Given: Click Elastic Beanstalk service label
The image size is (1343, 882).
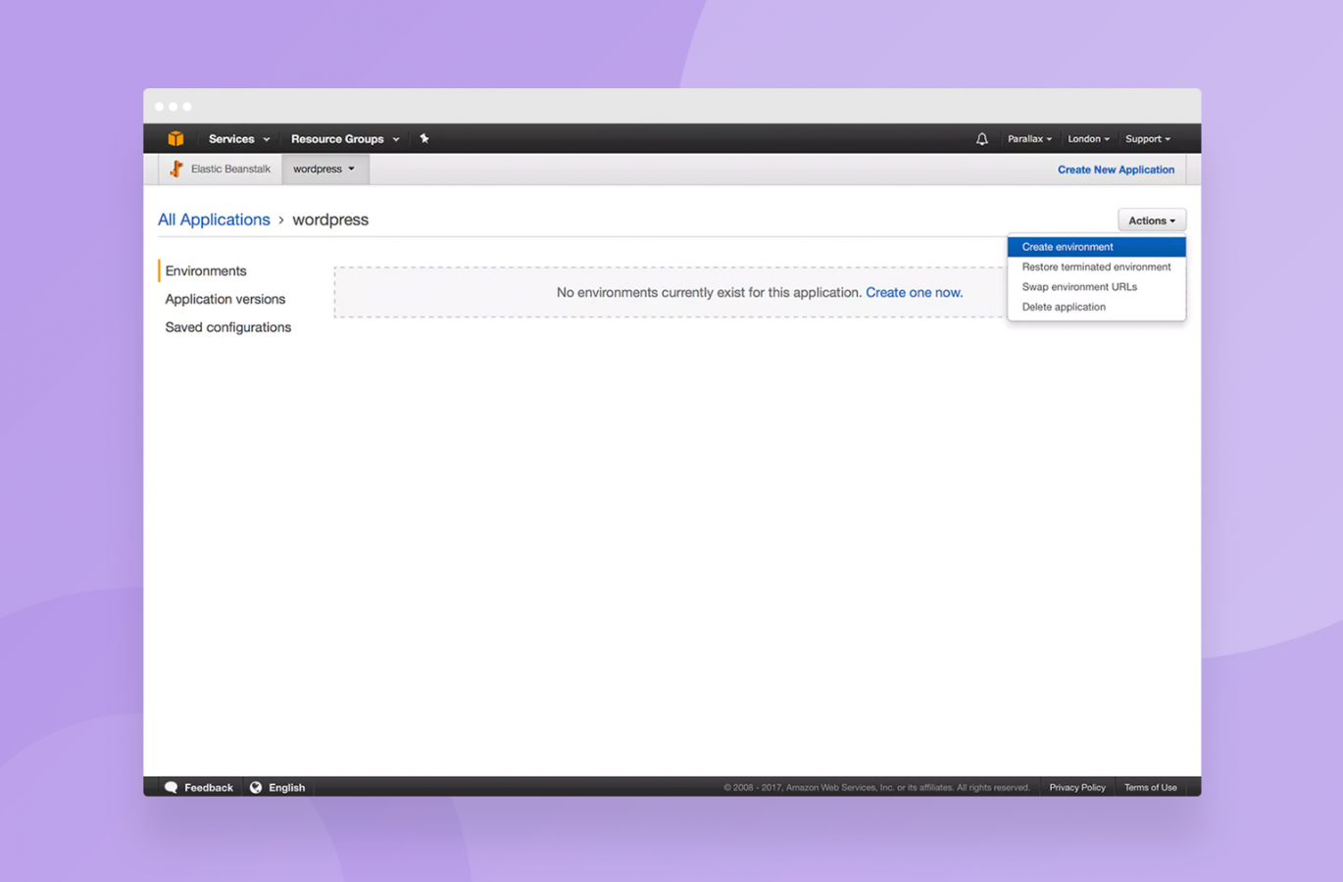Looking at the screenshot, I should [x=230, y=169].
